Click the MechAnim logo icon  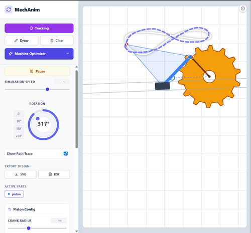pyautogui.click(x=9, y=10)
